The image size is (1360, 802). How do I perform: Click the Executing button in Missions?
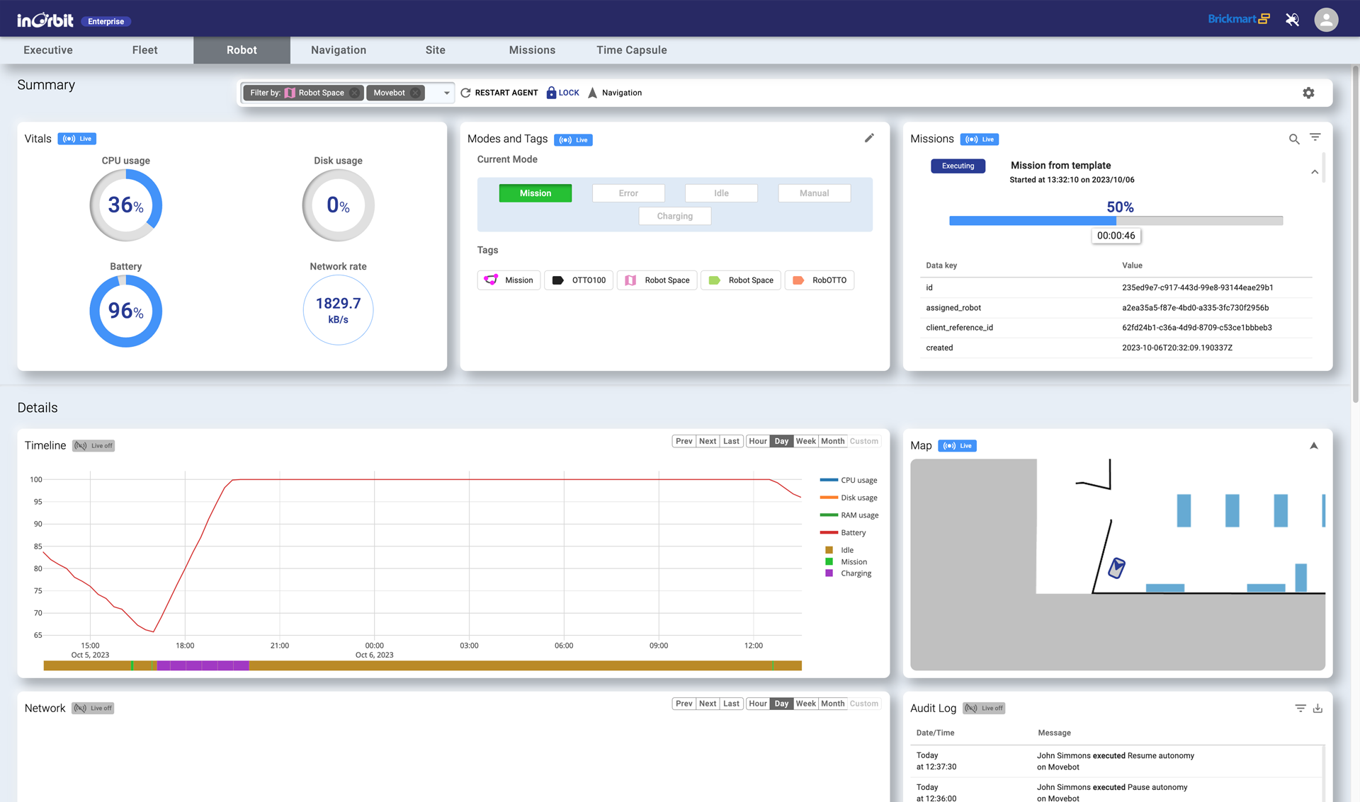coord(958,164)
